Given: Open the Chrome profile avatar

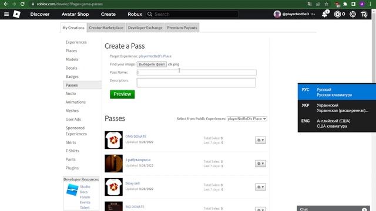Looking at the screenshot, I should coord(362,4).
